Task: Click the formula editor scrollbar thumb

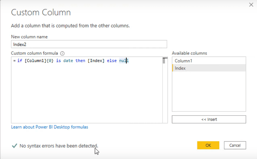Action: (164, 61)
